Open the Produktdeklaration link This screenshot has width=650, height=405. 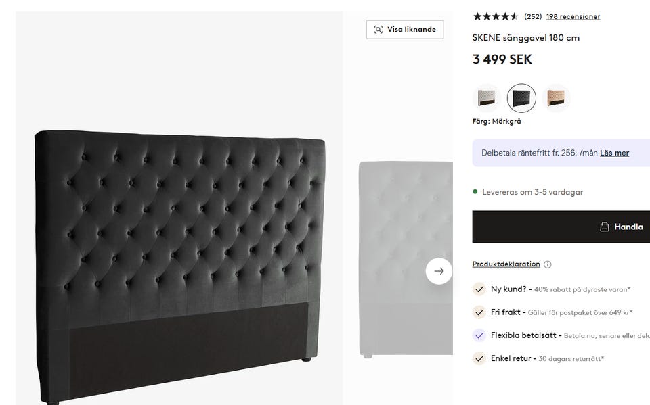pos(506,264)
